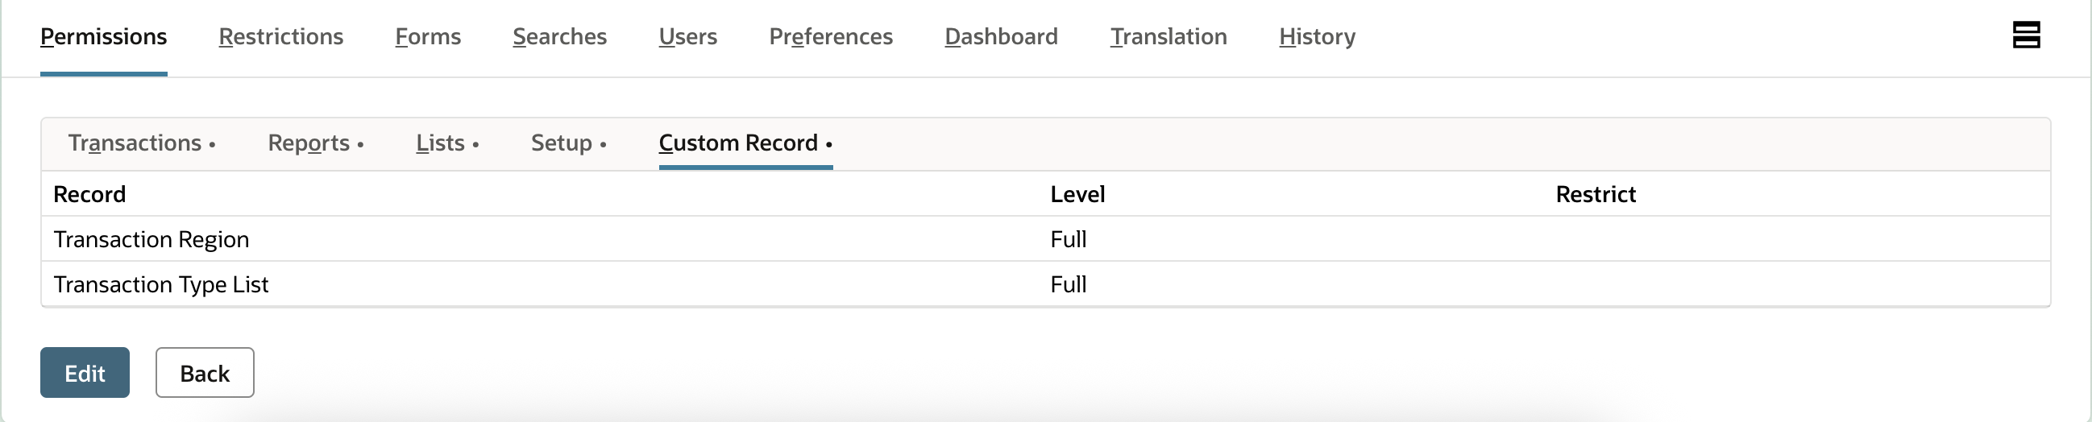Open the Permissions tab
The height and width of the screenshot is (422, 2092).
(x=103, y=37)
